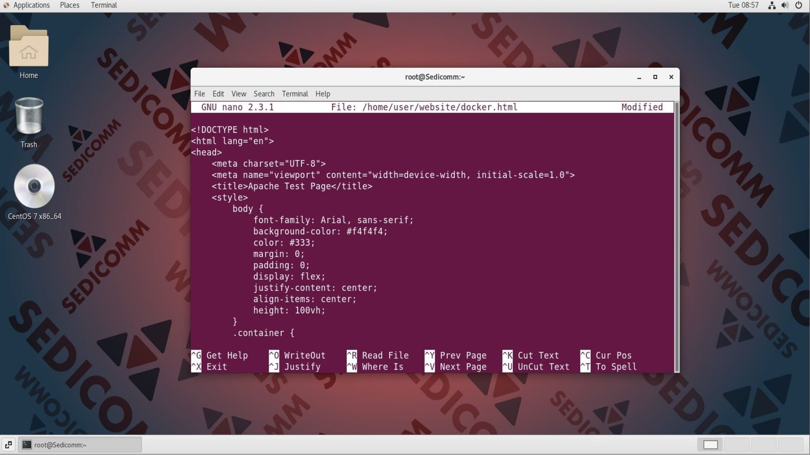This screenshot has width=810, height=455.
Task: Click the show desktop icon in bottom panel
Action: 8,444
